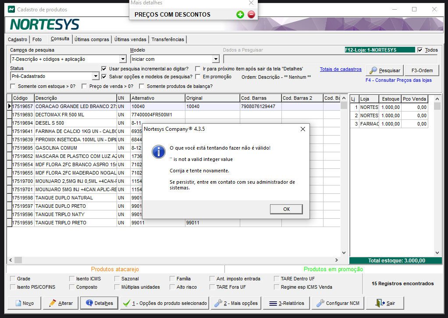Click the Dados a Pesquisar input field

pyautogui.click(x=330, y=59)
